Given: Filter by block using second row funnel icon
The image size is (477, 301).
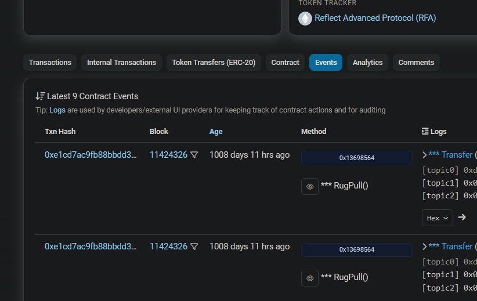Looking at the screenshot, I should coord(194,246).
